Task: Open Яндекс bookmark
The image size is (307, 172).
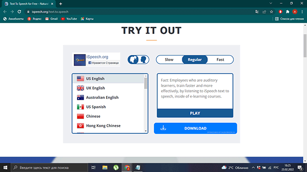Action: [x=34, y=19]
